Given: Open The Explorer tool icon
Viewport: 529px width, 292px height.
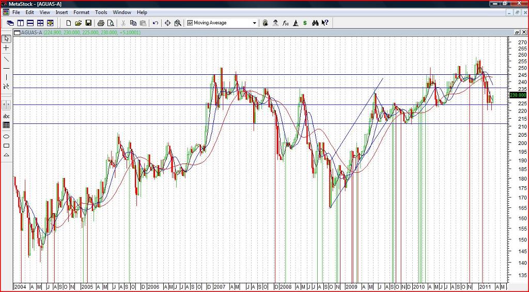Looking at the screenshot, I should 265,23.
